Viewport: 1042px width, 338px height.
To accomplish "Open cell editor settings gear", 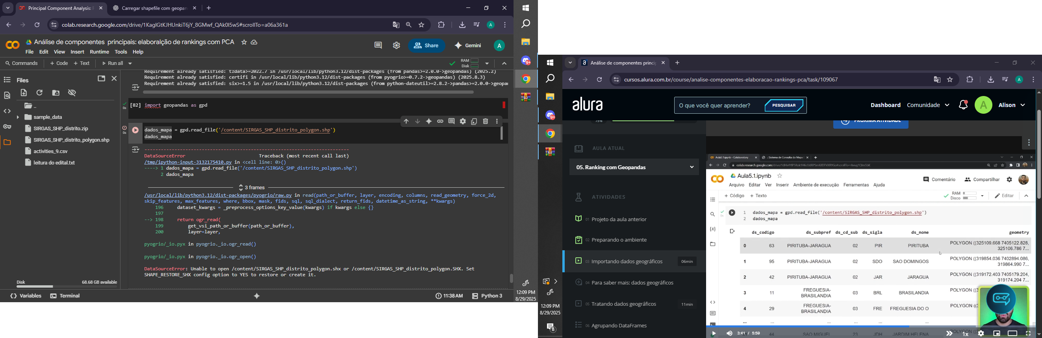I will coord(463,121).
